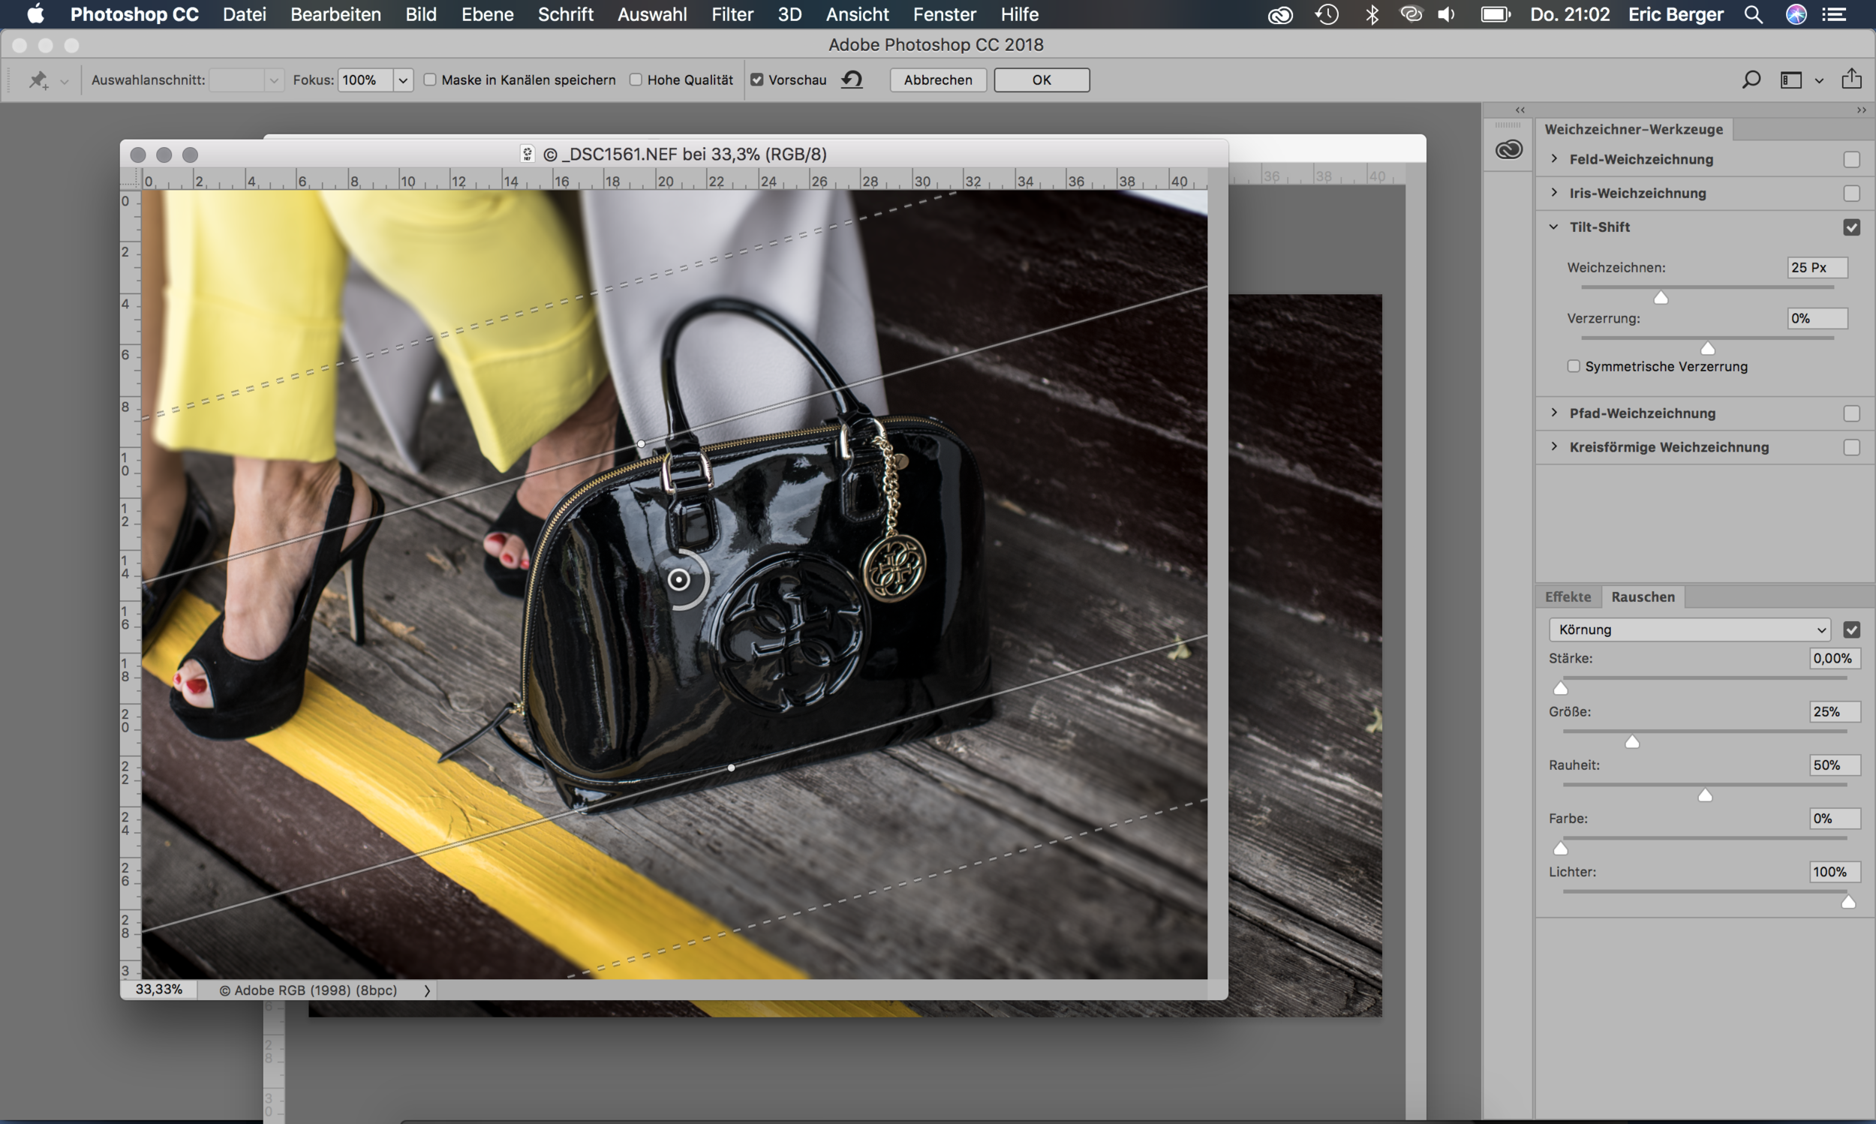Collapse right panel double-arrow icon
Image resolution: width=1876 pixels, height=1124 pixels.
tap(1862, 110)
